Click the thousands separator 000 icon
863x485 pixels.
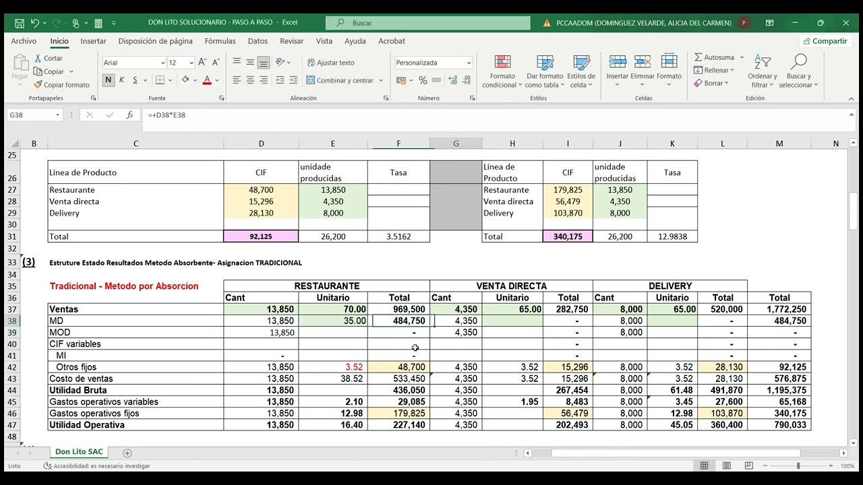(x=436, y=80)
